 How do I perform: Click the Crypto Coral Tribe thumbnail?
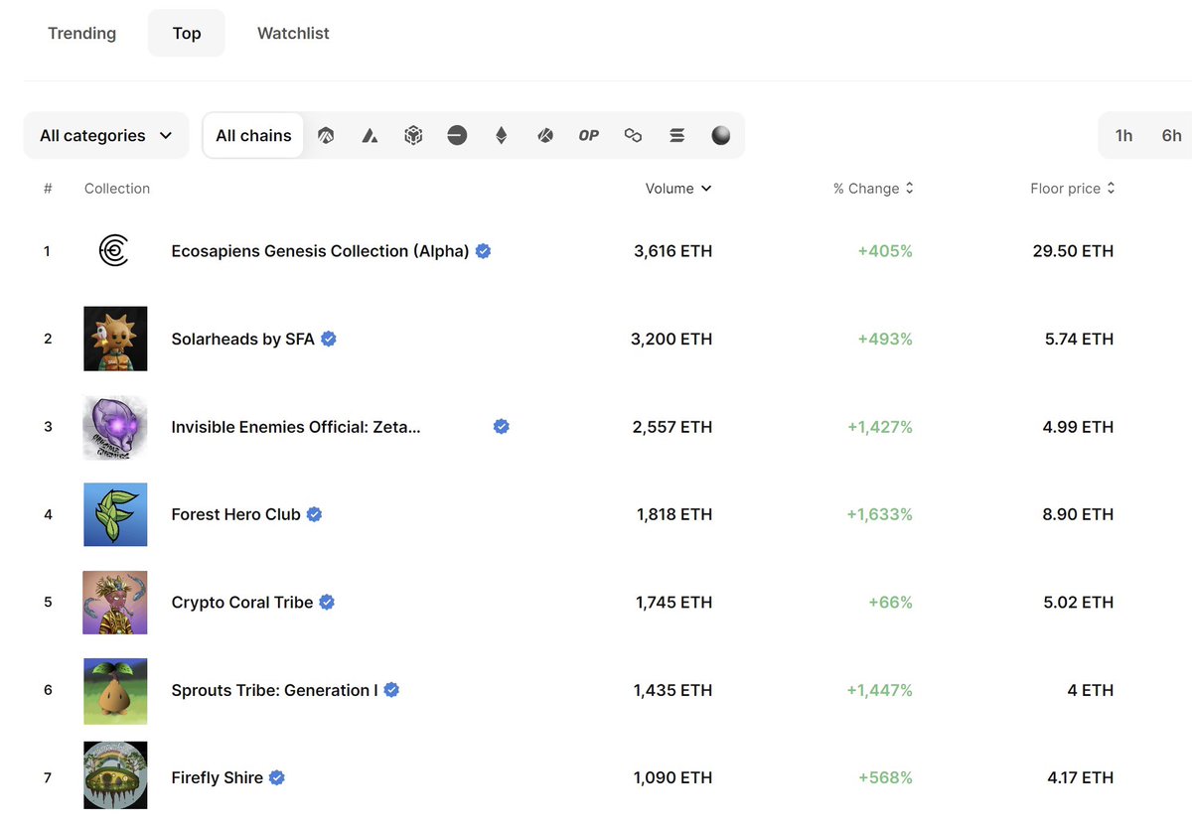115,602
